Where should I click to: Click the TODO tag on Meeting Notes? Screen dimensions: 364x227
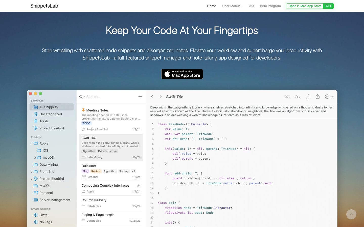click(x=86, y=123)
